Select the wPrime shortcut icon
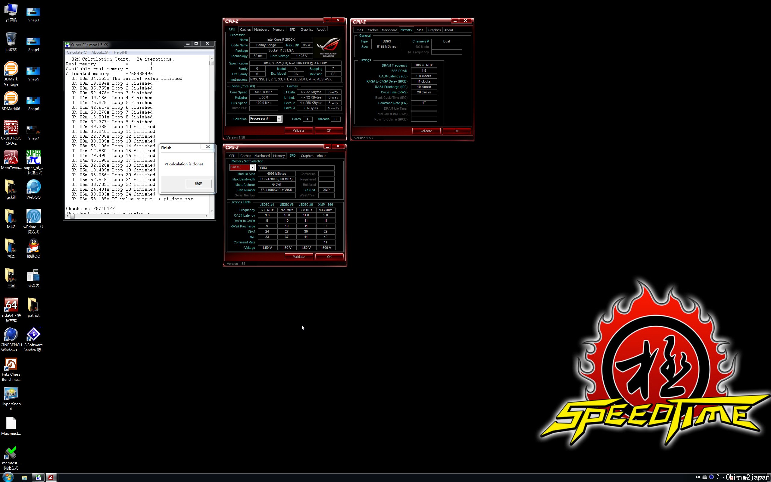The image size is (771, 482). 33,221
